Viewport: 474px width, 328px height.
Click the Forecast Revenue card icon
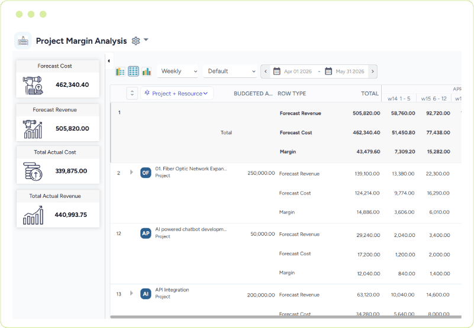33,129
